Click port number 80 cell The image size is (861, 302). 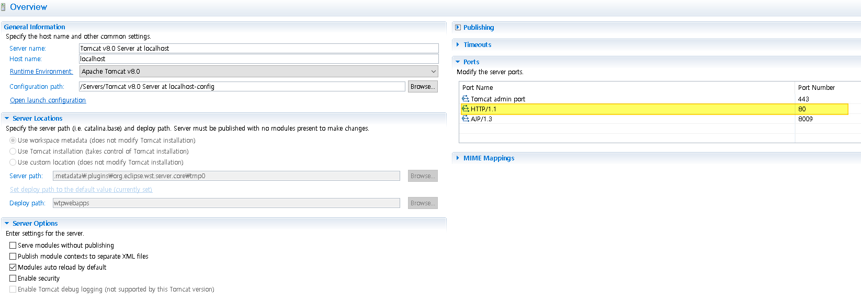[x=802, y=109]
